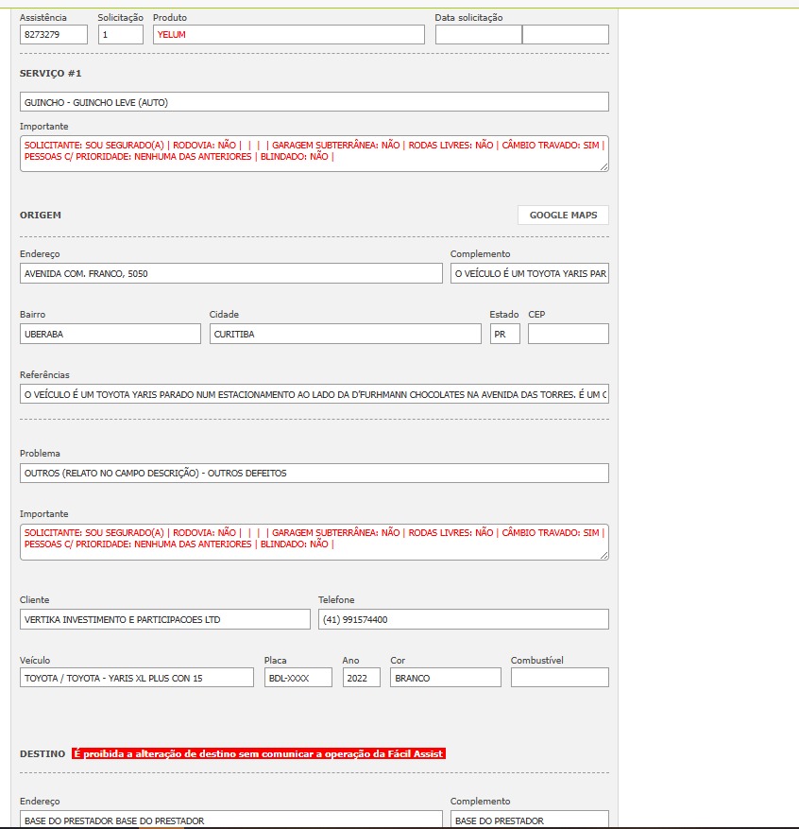This screenshot has width=799, height=829.
Task: Select the Solicitação number field
Action: coord(120,35)
